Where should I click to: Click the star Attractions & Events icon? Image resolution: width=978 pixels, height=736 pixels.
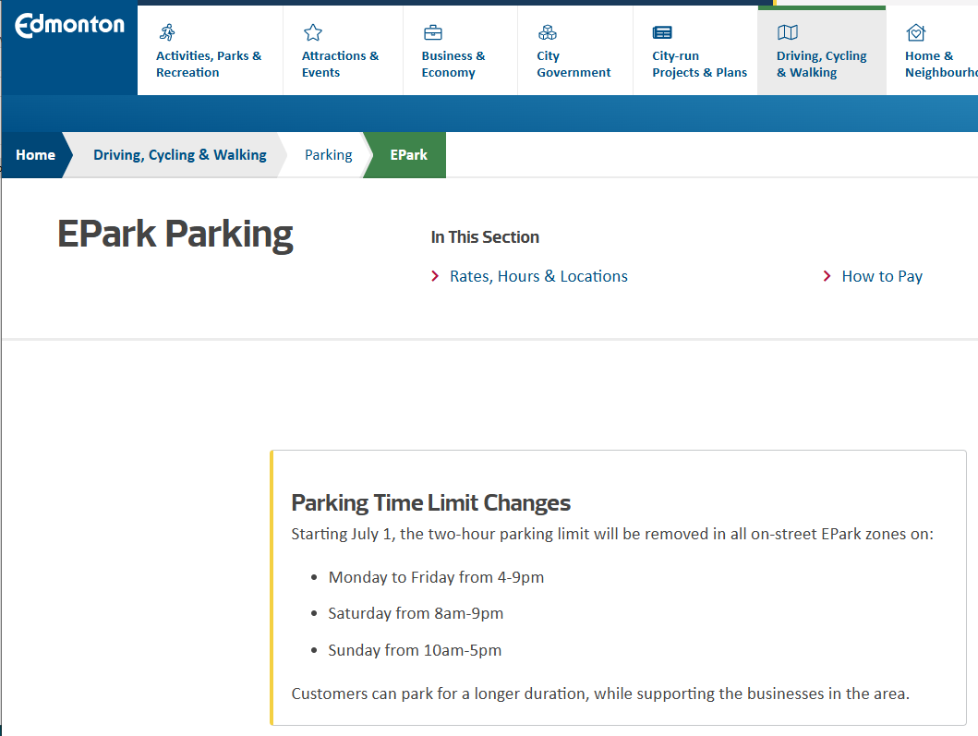[x=313, y=32]
